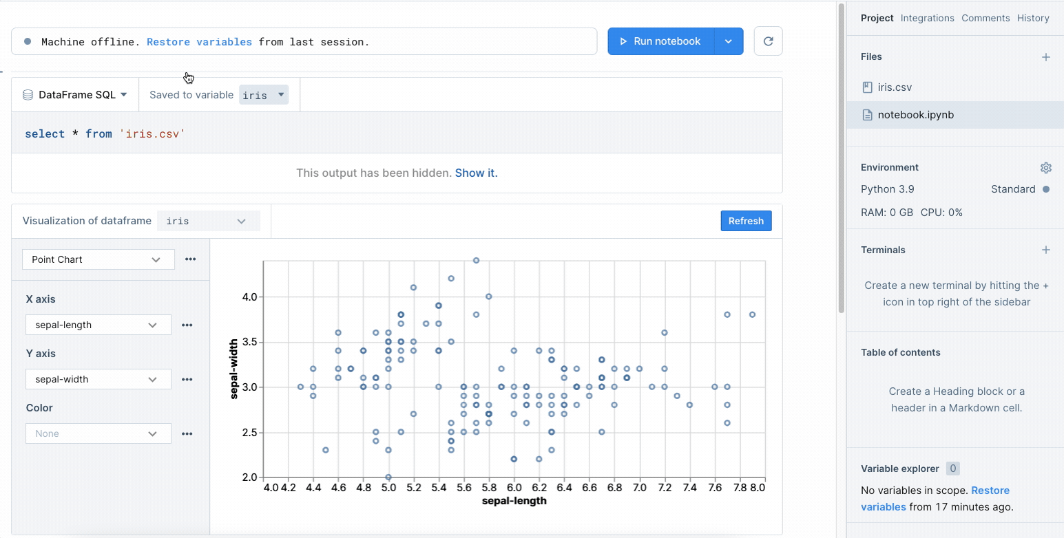Open X axis options three-dot menu
The height and width of the screenshot is (538, 1064).
click(187, 325)
